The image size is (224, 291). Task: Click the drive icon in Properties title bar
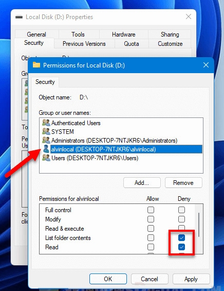click(19, 17)
